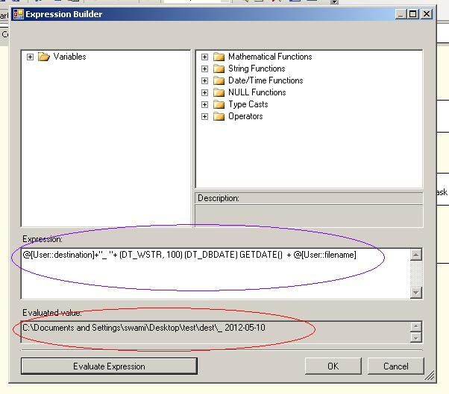Click Evaluated value scroll down arrow
449x394 pixels.
click(416, 337)
